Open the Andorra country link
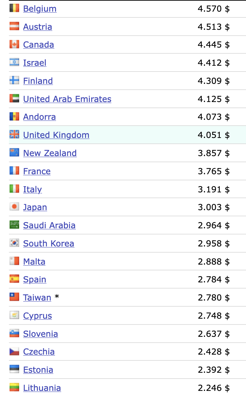246x395 pixels. point(39,117)
